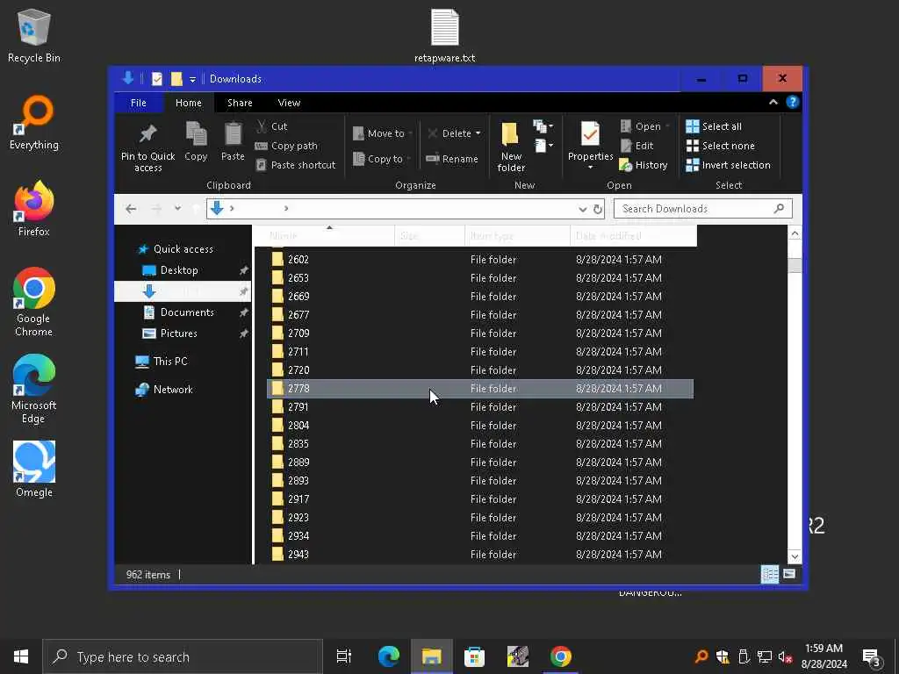Open the File menu tab
The height and width of the screenshot is (674, 899).
click(138, 103)
